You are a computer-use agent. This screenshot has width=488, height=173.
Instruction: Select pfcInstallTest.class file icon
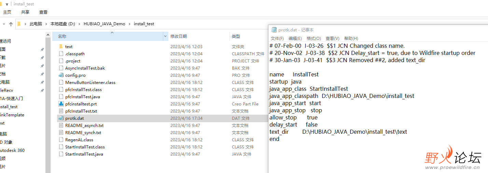(61, 89)
